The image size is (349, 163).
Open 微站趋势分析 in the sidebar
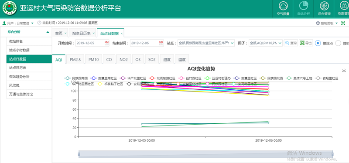[x=29, y=77]
